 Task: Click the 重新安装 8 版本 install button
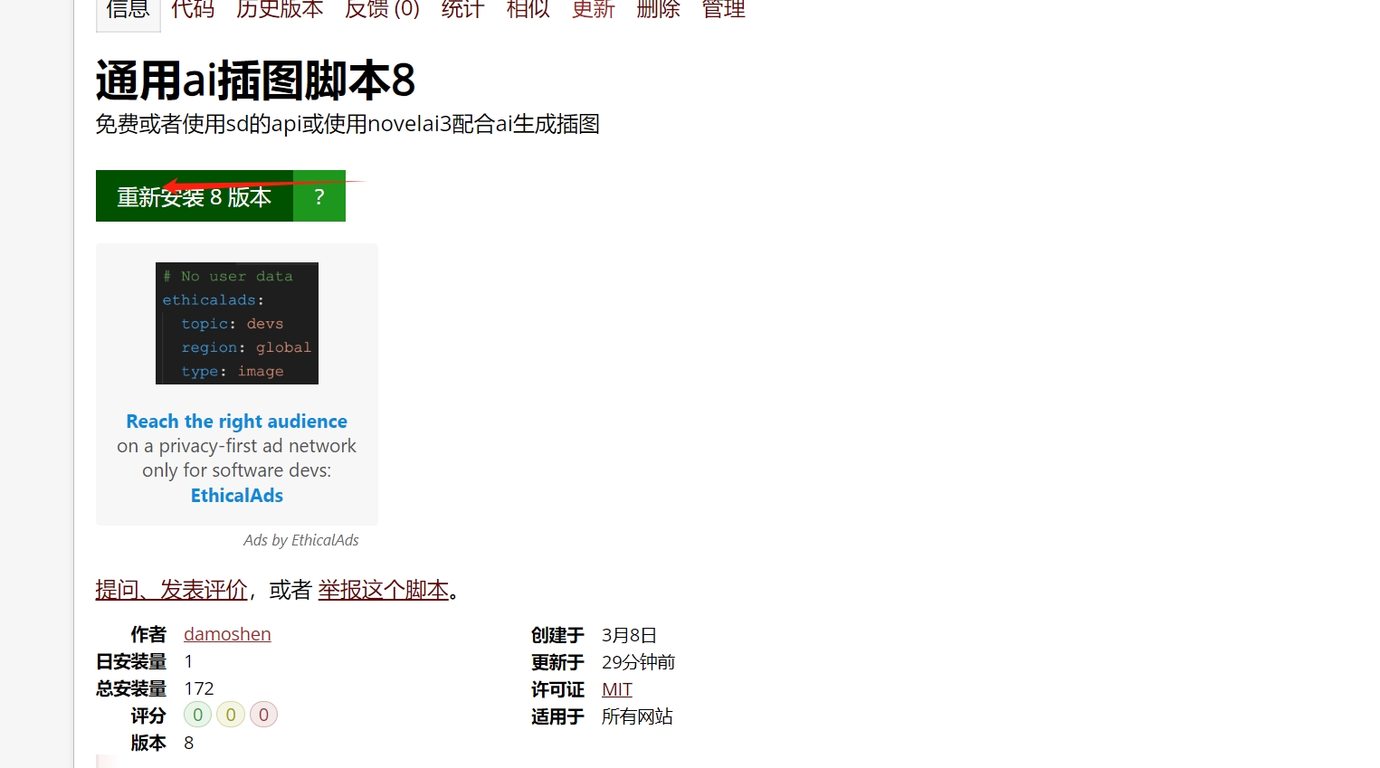[194, 196]
